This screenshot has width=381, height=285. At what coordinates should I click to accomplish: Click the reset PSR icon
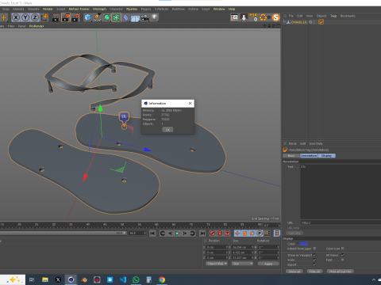(253, 17)
